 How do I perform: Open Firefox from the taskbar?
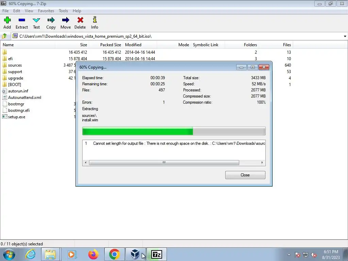click(93, 254)
